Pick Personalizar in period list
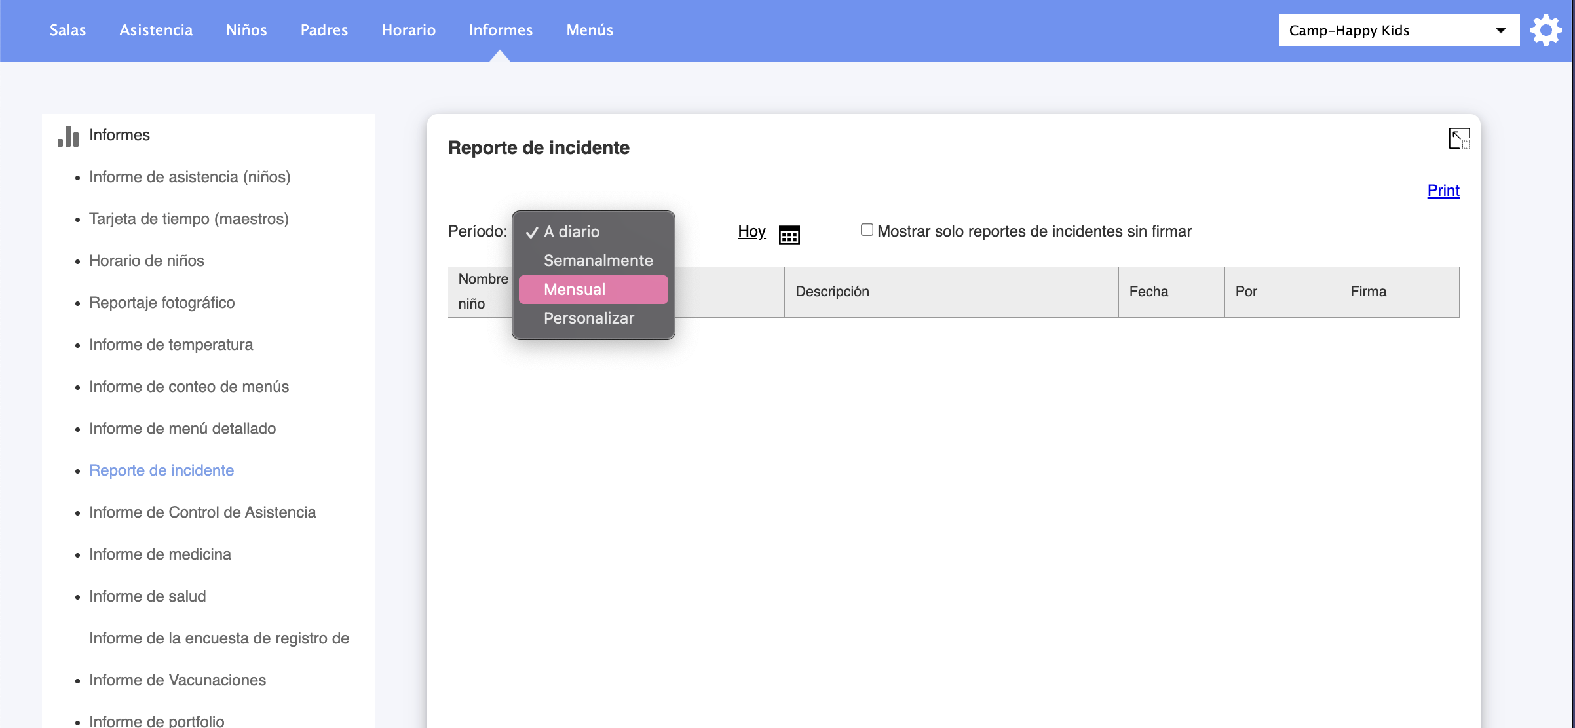1575x728 pixels. [588, 318]
